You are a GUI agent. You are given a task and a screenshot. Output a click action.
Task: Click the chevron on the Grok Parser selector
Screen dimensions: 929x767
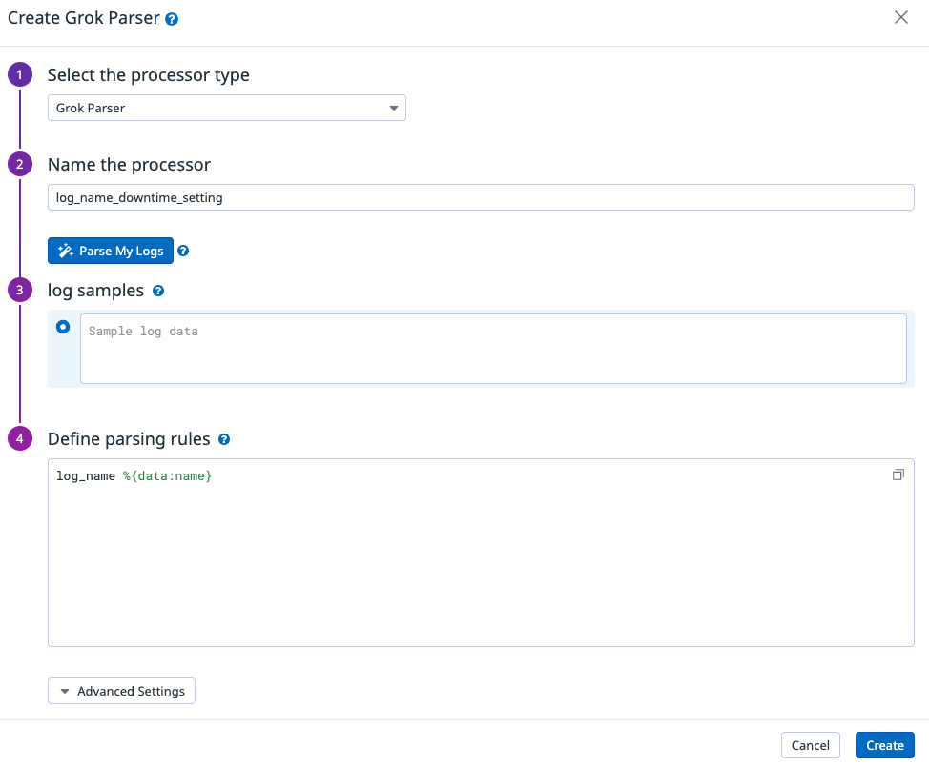point(394,108)
